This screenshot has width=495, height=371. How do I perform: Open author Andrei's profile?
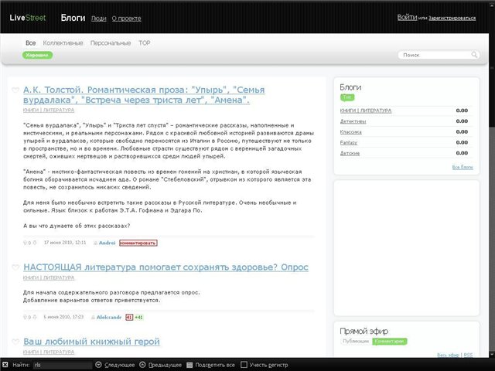(x=107, y=243)
